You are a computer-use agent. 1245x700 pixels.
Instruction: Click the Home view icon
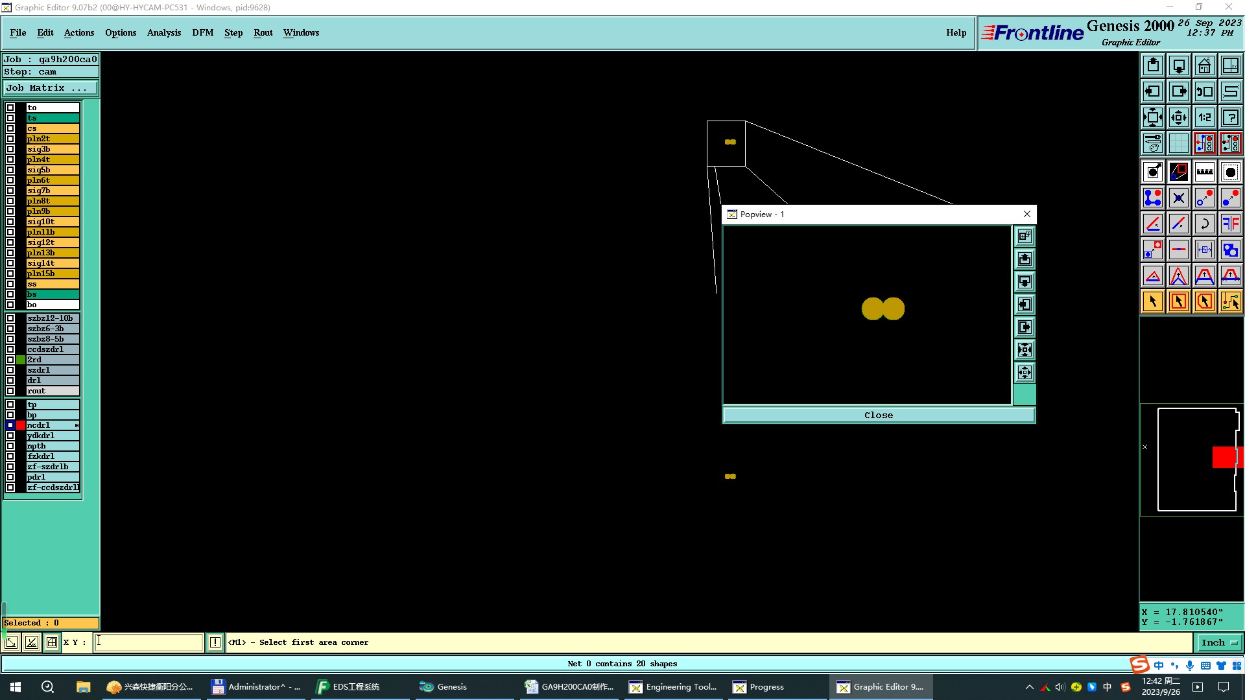[x=1204, y=65]
